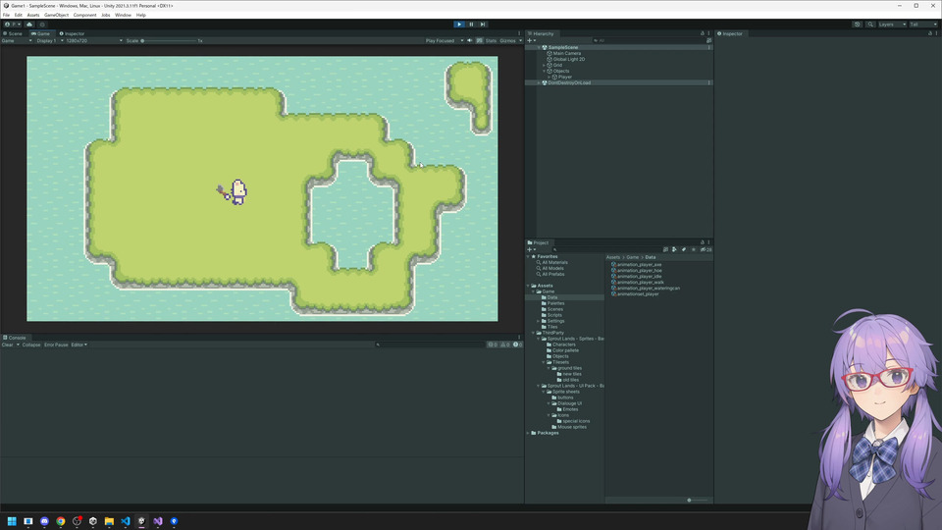
Task: Open Visual Studio Code from taskbar
Action: pyautogui.click(x=126, y=521)
